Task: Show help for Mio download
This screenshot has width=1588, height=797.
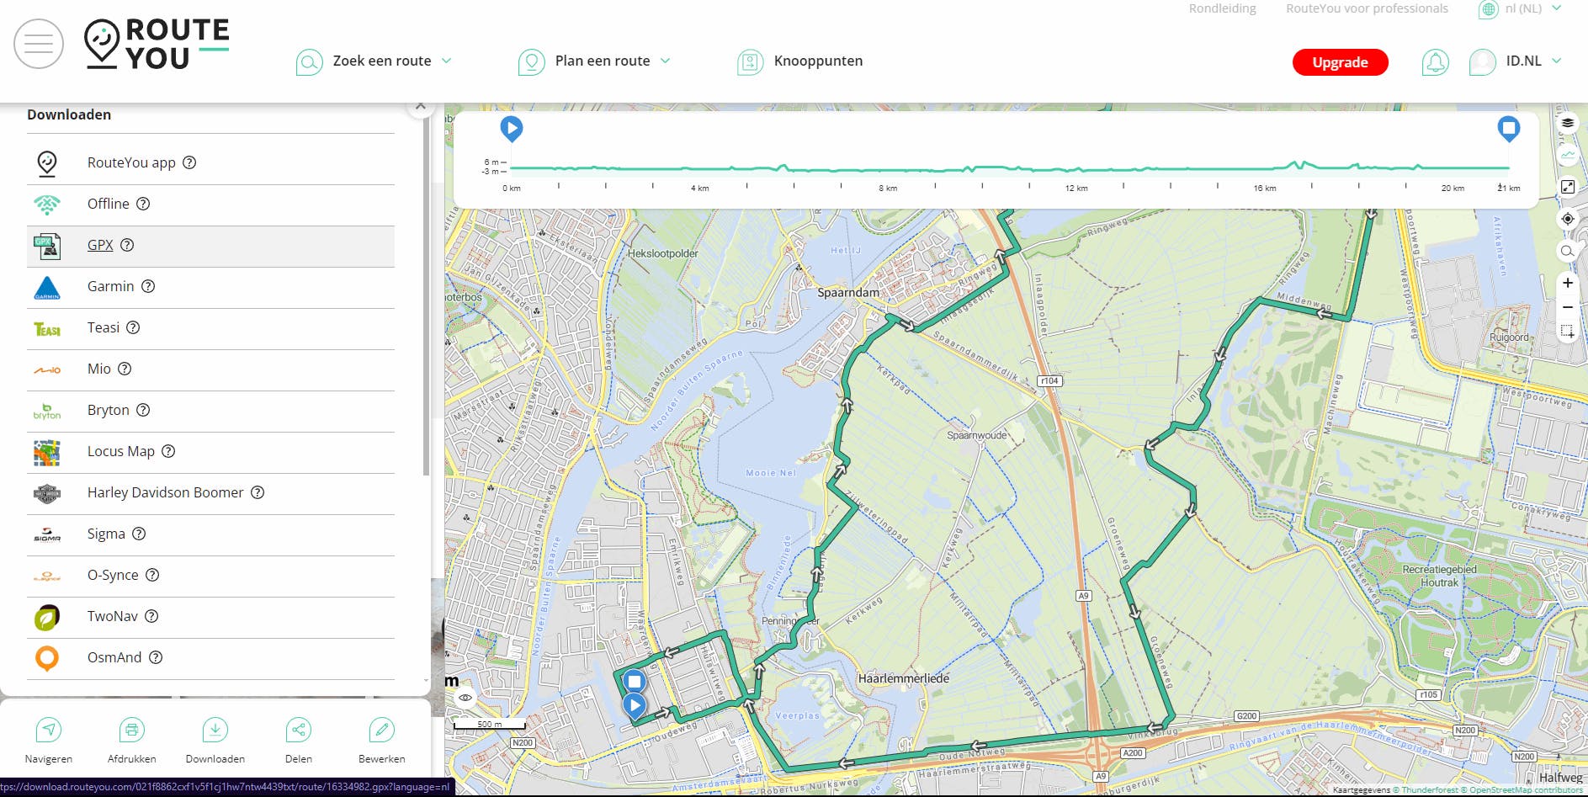Action: (125, 369)
